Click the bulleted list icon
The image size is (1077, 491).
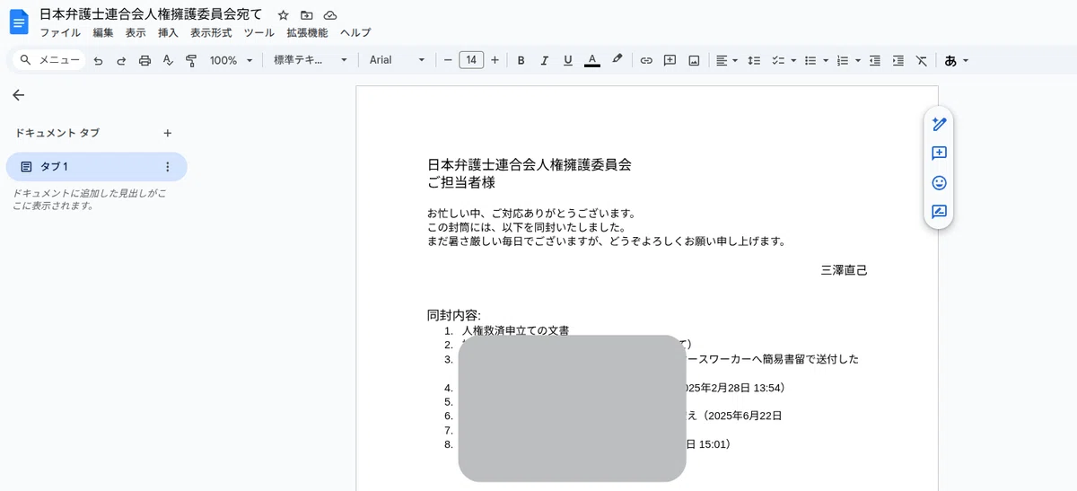[810, 60]
